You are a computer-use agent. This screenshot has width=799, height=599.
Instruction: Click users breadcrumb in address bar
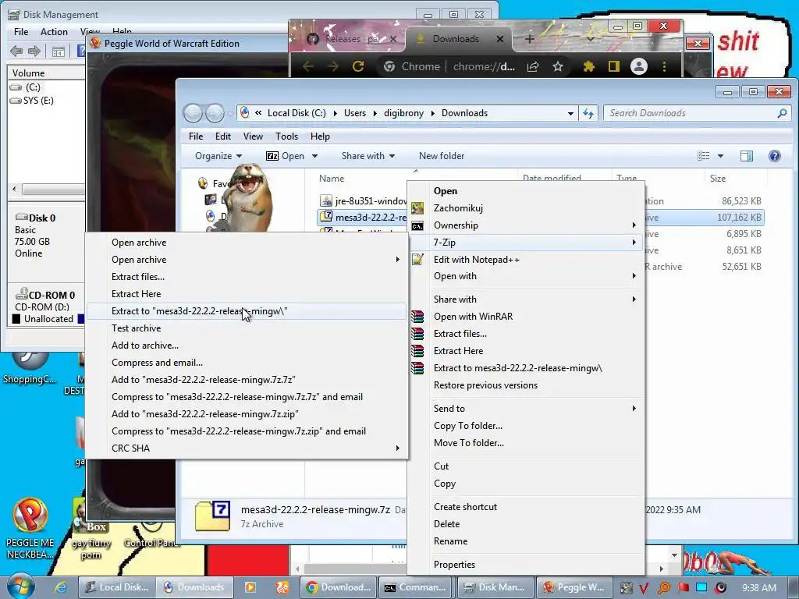(x=355, y=113)
